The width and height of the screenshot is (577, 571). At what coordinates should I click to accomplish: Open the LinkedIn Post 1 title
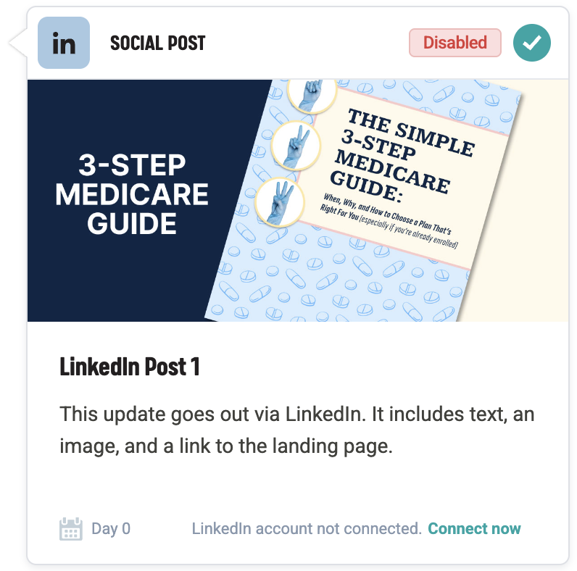pyautogui.click(x=130, y=367)
